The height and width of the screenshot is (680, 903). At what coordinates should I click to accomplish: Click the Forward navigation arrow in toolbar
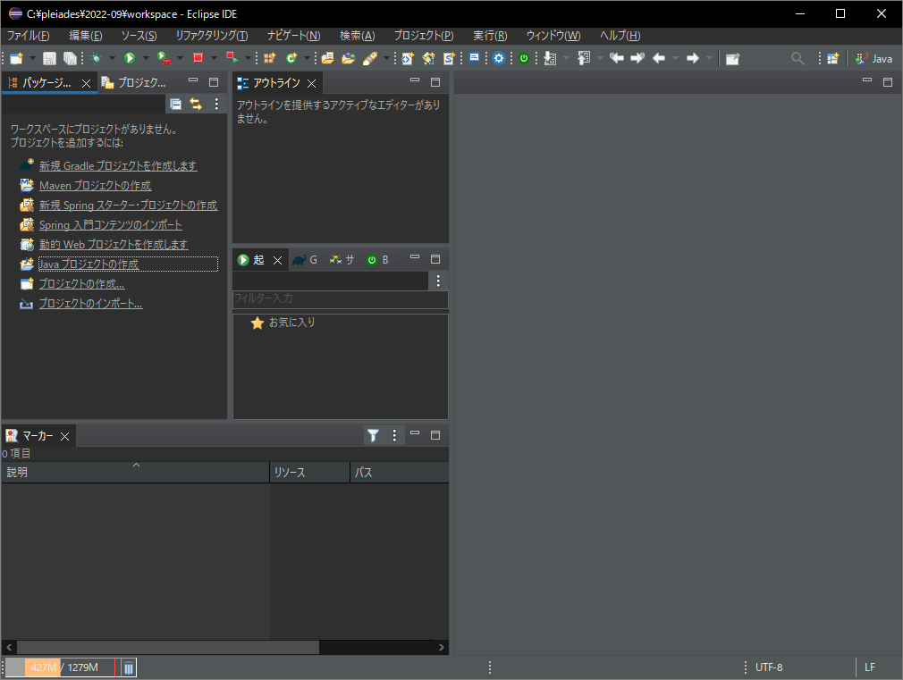click(693, 58)
